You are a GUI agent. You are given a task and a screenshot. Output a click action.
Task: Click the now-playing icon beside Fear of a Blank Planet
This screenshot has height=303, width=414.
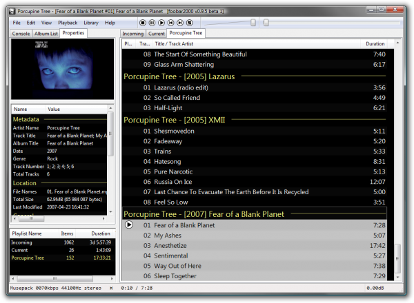click(129, 225)
